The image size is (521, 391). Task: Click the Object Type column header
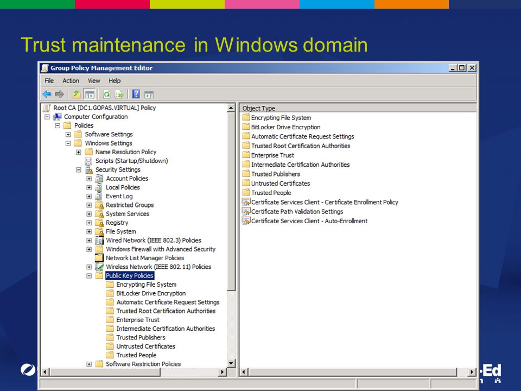[x=358, y=108]
